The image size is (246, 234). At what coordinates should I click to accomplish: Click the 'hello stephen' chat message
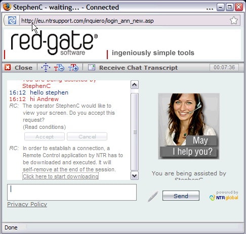[49, 92]
